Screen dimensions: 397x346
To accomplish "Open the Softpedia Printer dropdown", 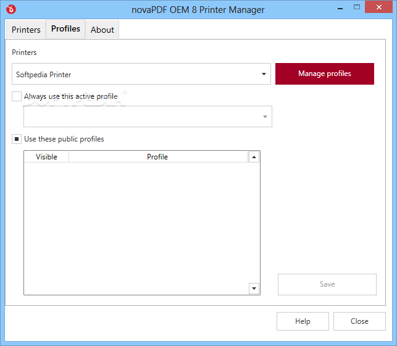I will pyautogui.click(x=141, y=74).
